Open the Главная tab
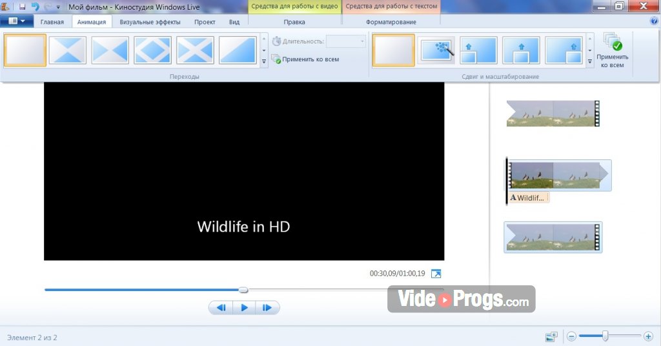The height and width of the screenshot is (346, 661). point(52,22)
